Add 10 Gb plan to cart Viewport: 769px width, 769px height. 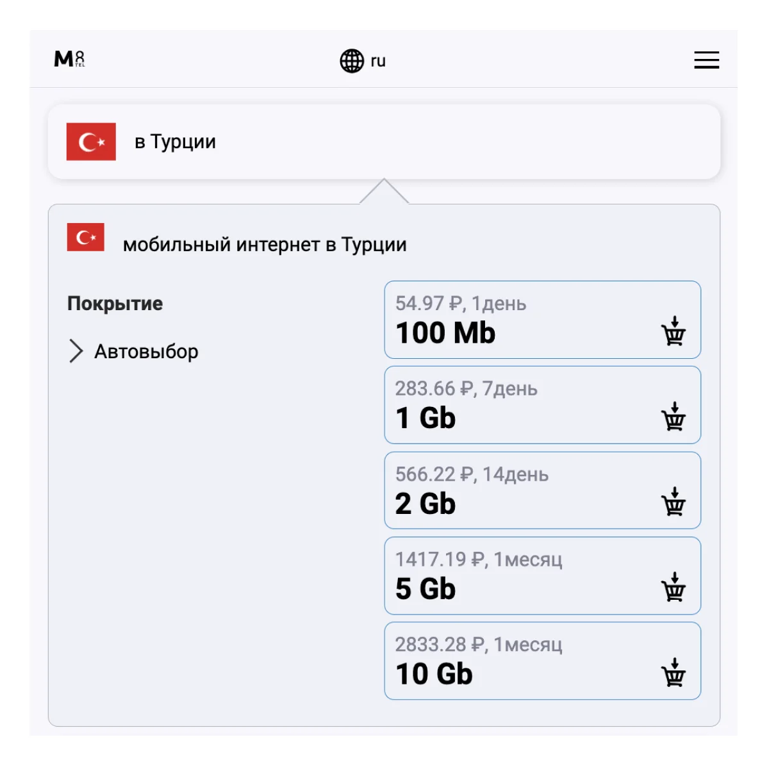click(673, 672)
